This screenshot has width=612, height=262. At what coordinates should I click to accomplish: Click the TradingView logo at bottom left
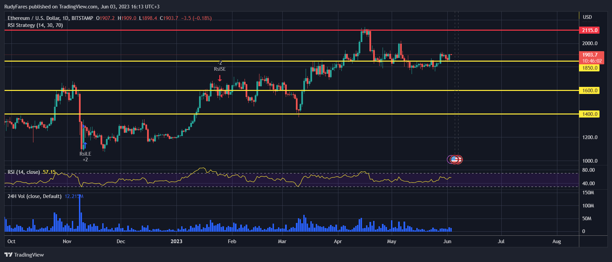(x=24, y=255)
